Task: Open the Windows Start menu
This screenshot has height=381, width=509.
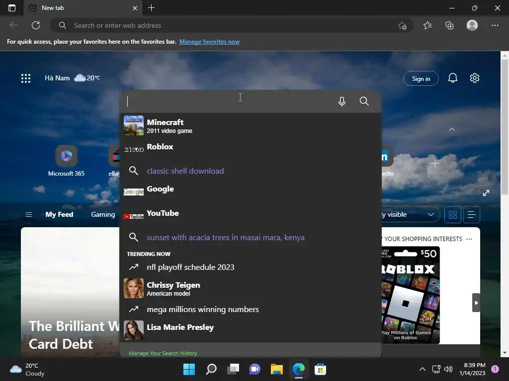Action: tap(189, 369)
